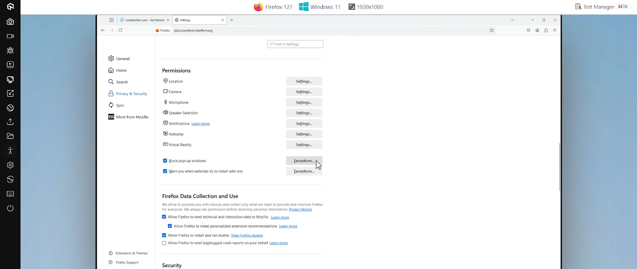Open Virtual Reality Settings button
The height and width of the screenshot is (269, 637).
(304, 145)
